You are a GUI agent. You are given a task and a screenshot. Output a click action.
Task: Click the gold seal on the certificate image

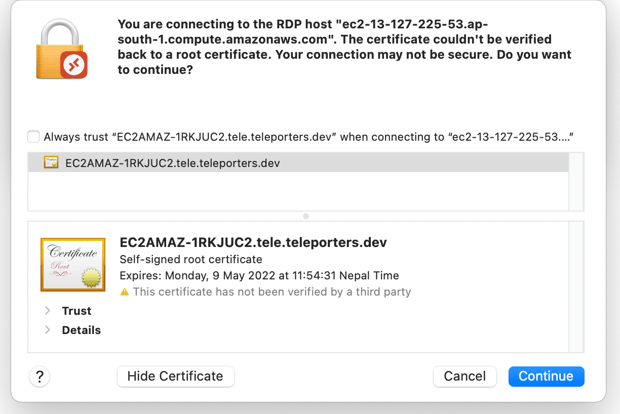tap(92, 277)
